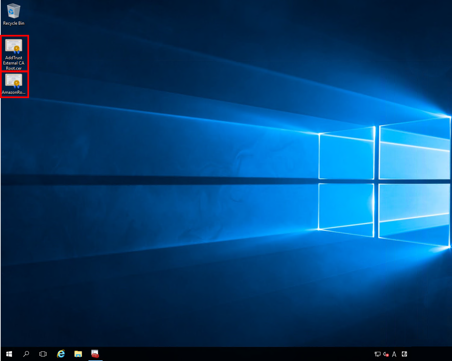Open File Explorer from taskbar
This screenshot has height=361, width=452.
[x=78, y=354]
